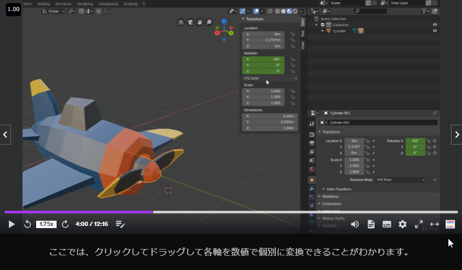Screen dimensions: 462x270
Task: Open the World properties globe tab
Action: pyautogui.click(x=312, y=169)
